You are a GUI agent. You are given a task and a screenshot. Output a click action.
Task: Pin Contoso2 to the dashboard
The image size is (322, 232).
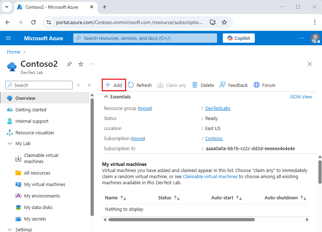[x=69, y=64]
